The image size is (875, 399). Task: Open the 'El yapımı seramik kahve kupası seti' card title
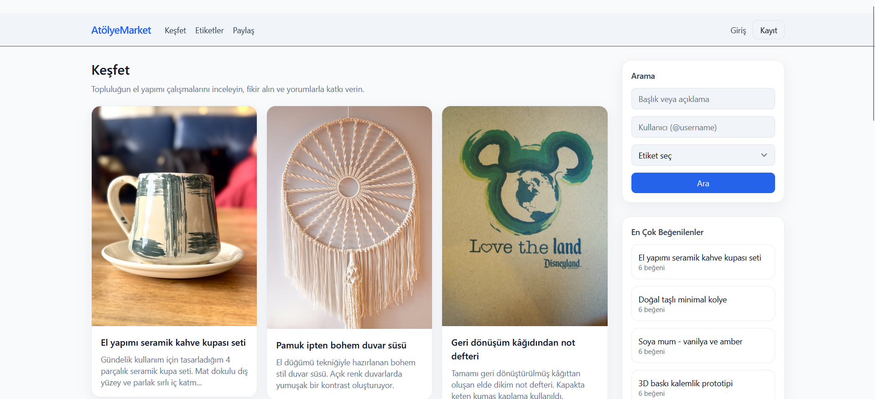173,343
